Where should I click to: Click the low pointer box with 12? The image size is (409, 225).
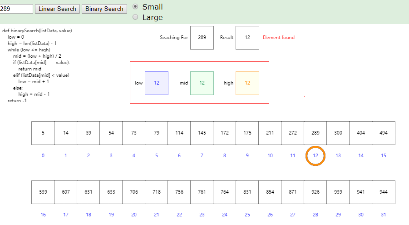pyautogui.click(x=157, y=83)
